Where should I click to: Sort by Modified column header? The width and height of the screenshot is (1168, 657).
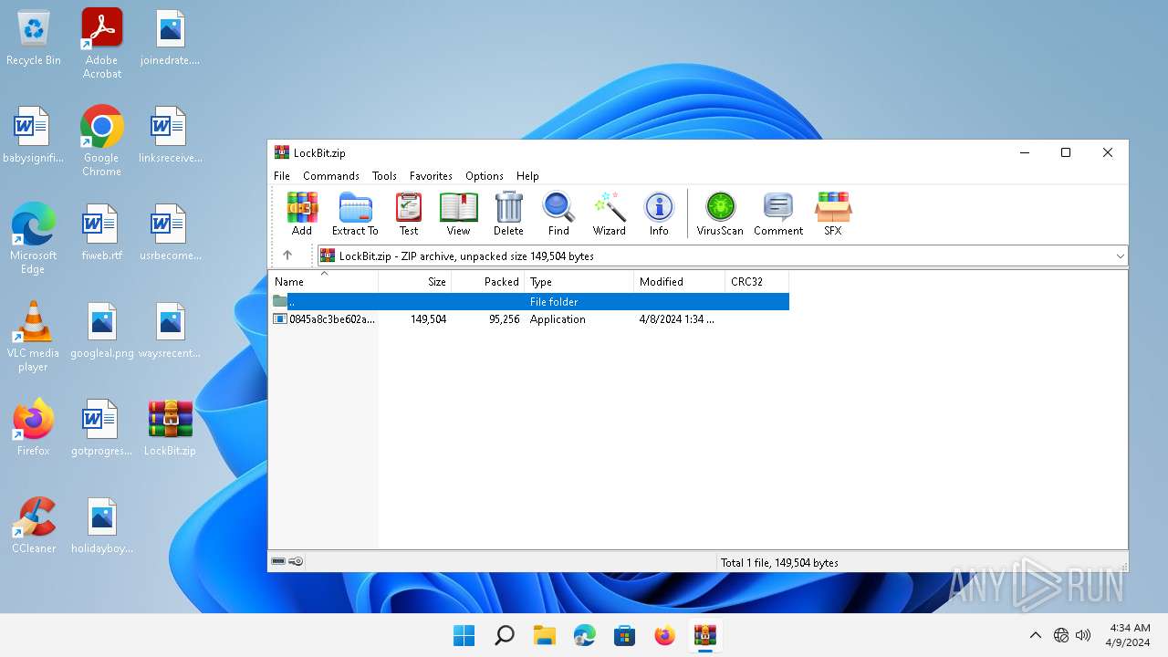pyautogui.click(x=680, y=282)
